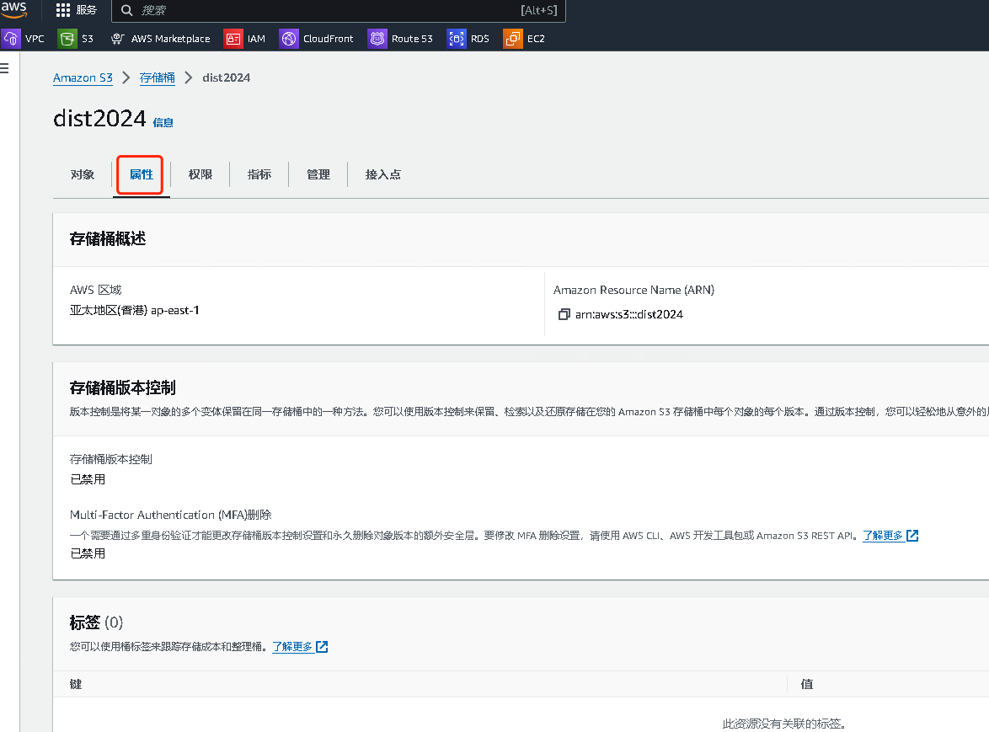989x732 pixels.
Task: Click the search magnifier icon
Action: [126, 10]
